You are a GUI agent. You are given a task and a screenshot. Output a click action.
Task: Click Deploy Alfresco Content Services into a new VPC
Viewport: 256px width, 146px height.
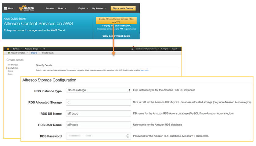pos(116,20)
